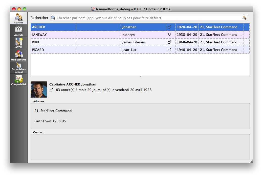
Task: Click the search by name input field
Action: pos(147,18)
